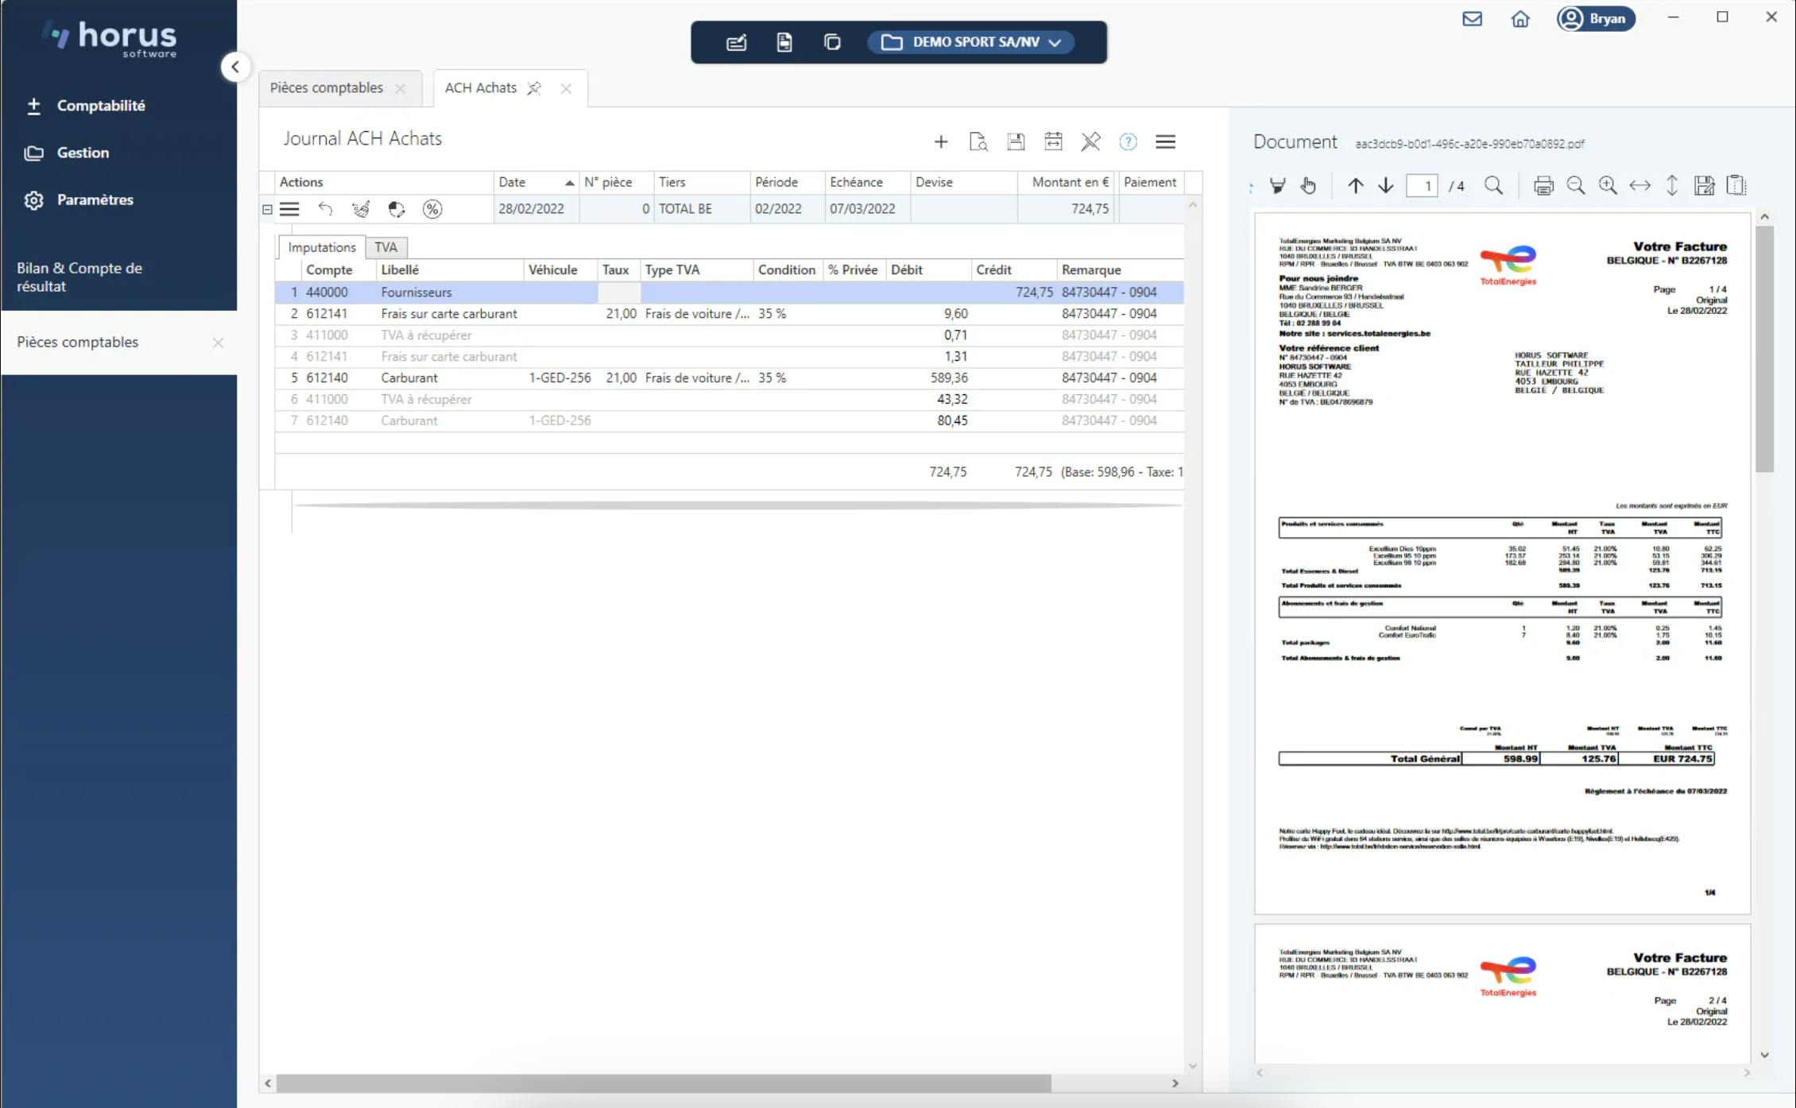
Task: Open Bilan & Compte de résultat
Action: tap(79, 277)
